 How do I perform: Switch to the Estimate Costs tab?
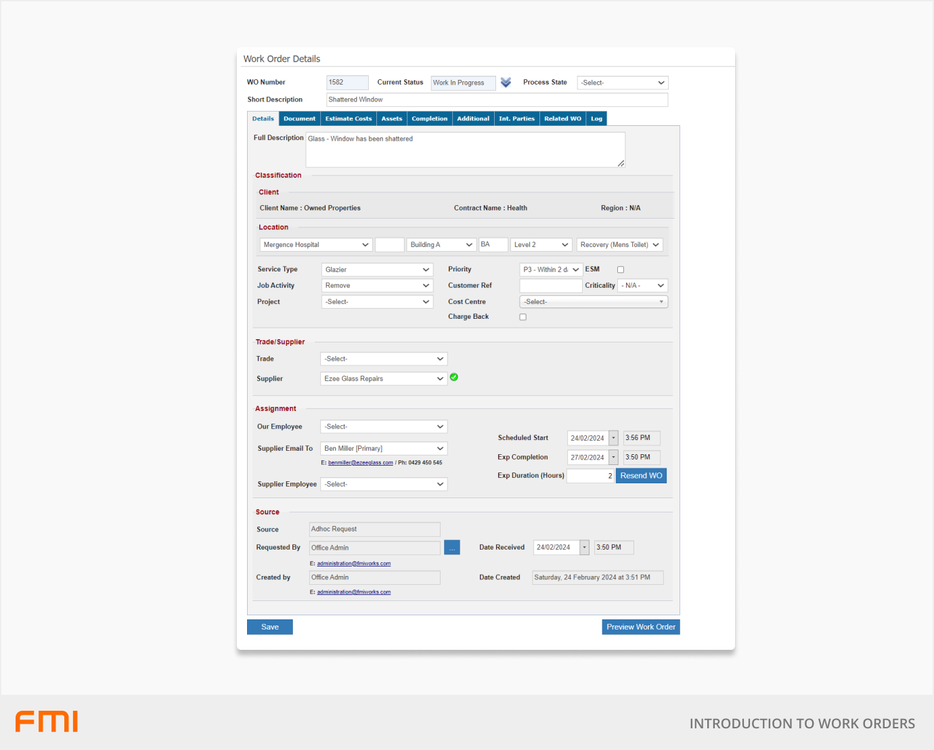[348, 118]
